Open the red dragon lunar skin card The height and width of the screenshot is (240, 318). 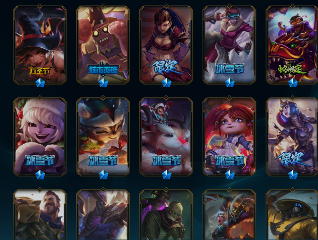(292, 45)
